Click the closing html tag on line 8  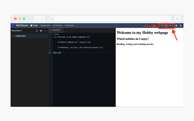(x=57, y=53)
